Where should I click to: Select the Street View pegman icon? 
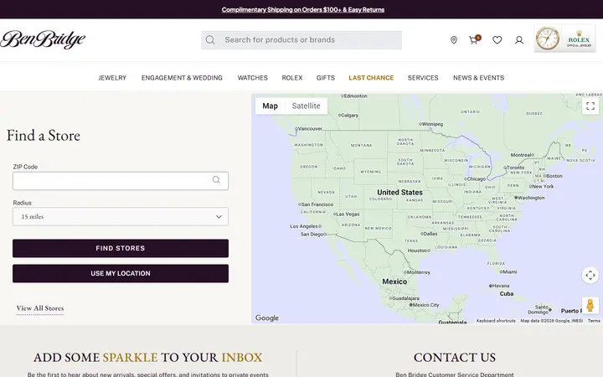[x=590, y=306]
